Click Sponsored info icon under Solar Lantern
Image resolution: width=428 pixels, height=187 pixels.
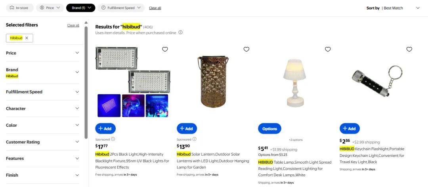[x=194, y=139]
